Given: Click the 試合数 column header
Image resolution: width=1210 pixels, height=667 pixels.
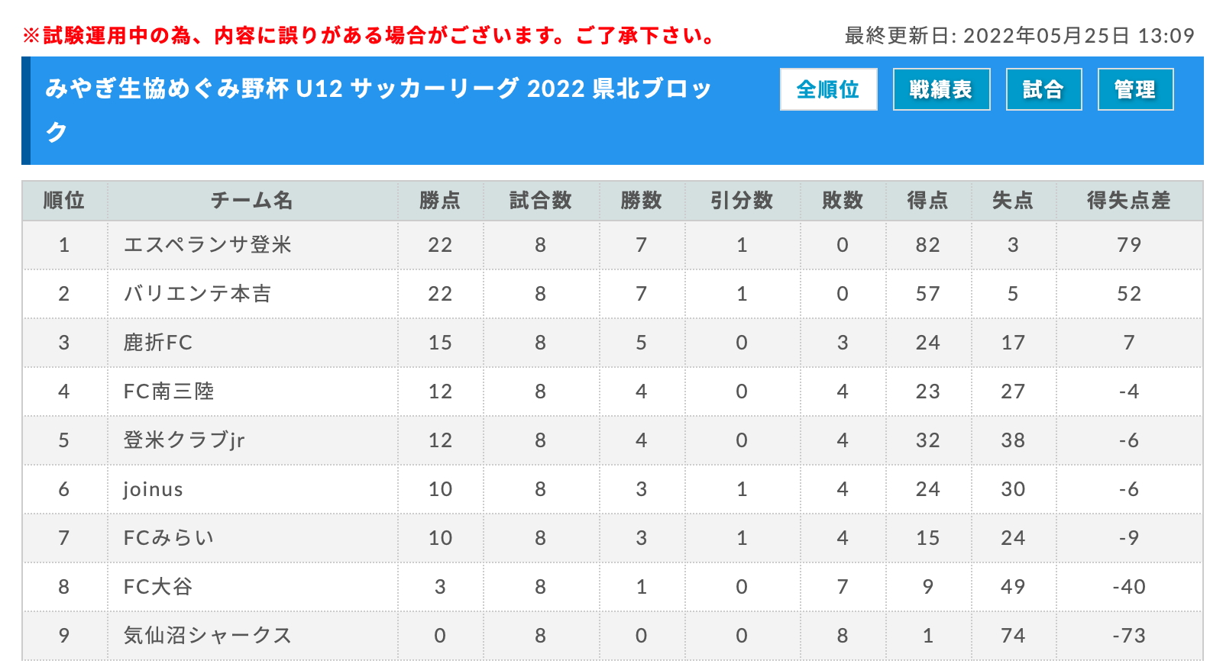Looking at the screenshot, I should click(x=541, y=201).
